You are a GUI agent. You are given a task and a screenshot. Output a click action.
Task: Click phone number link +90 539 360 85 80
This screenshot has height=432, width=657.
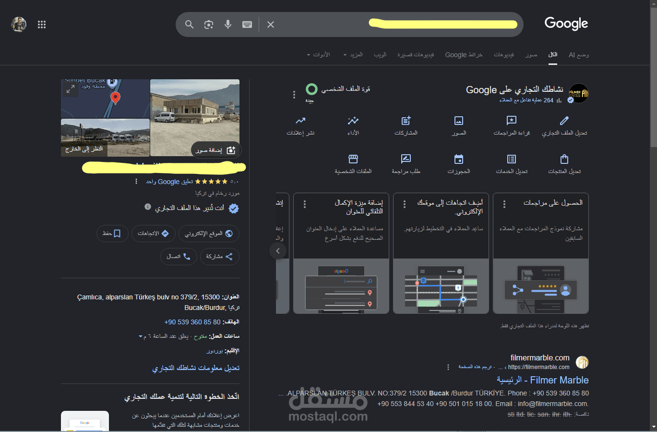[192, 322]
